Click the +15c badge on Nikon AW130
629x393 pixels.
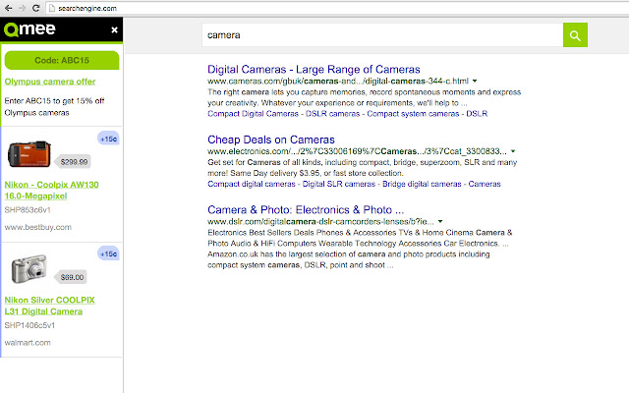tap(109, 138)
